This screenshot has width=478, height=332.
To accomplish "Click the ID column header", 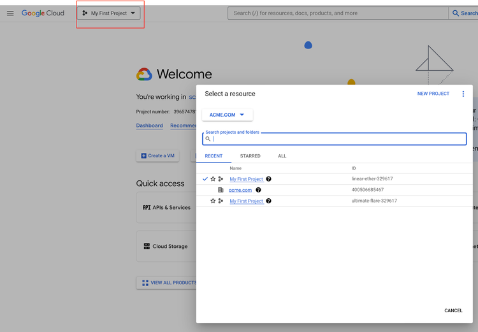I will click(354, 168).
